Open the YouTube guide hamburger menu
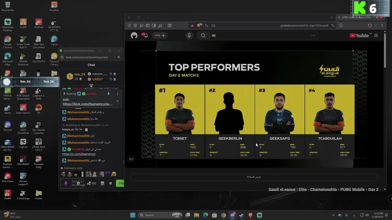The width and height of the screenshot is (392, 220). pos(376,35)
